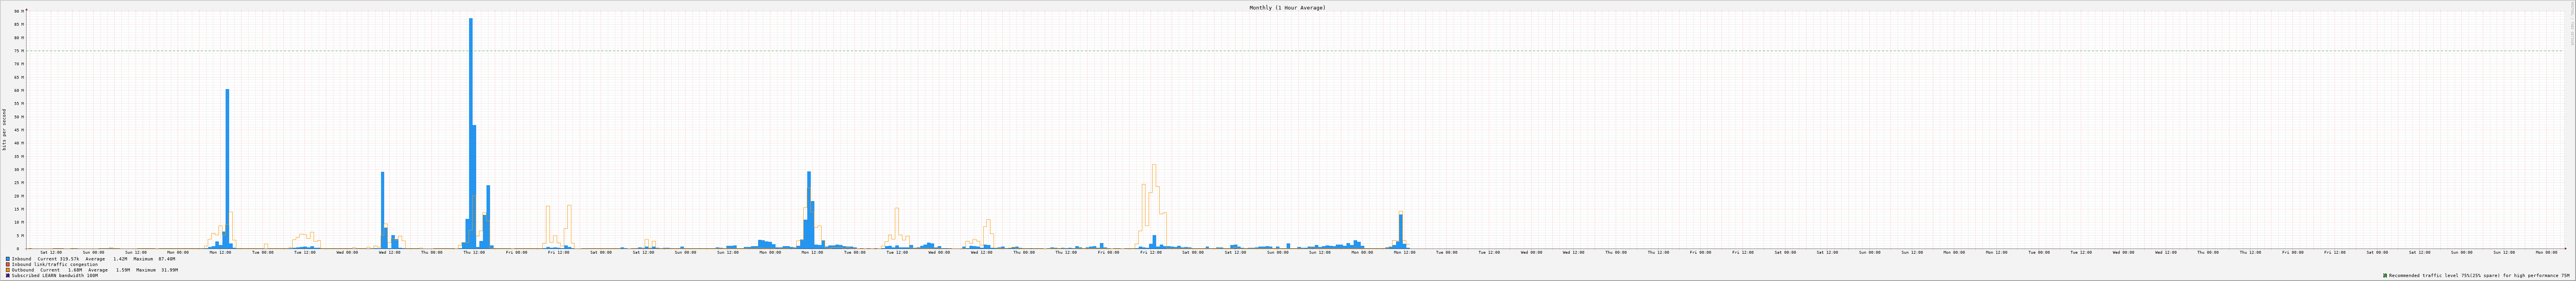
Task: Click the purple Subscribed LEARN bandwidth swatch
Action: pos(8,276)
